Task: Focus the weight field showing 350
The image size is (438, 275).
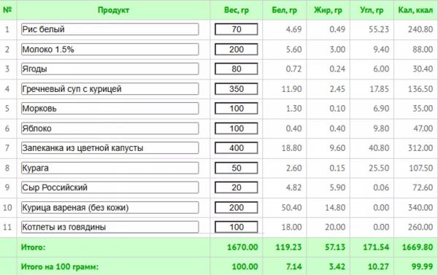Action: pos(237,89)
